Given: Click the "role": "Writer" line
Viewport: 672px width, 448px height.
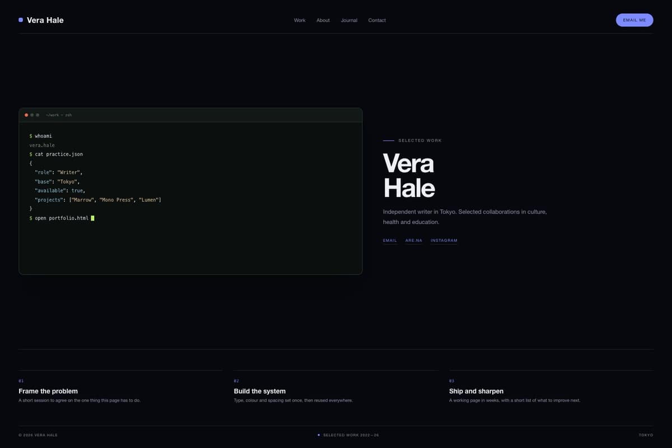Looking at the screenshot, I should (x=58, y=172).
